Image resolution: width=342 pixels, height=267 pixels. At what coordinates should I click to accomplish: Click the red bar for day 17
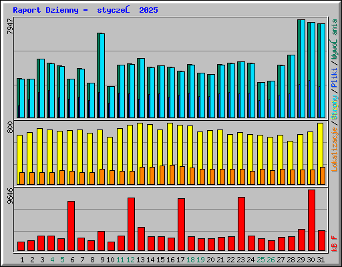181,225
